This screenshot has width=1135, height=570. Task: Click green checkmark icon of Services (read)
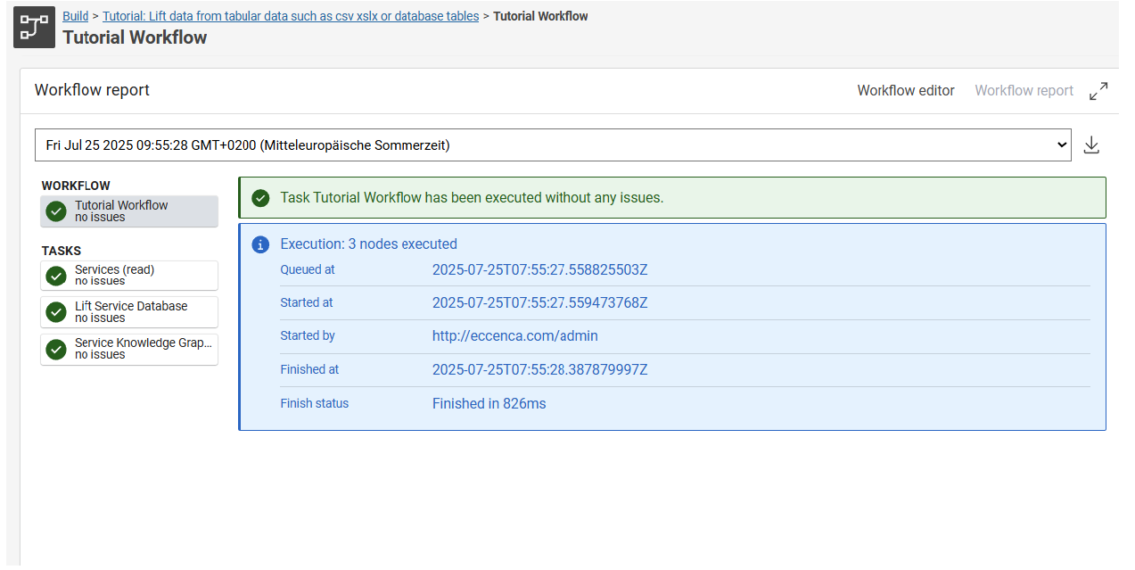[56, 276]
